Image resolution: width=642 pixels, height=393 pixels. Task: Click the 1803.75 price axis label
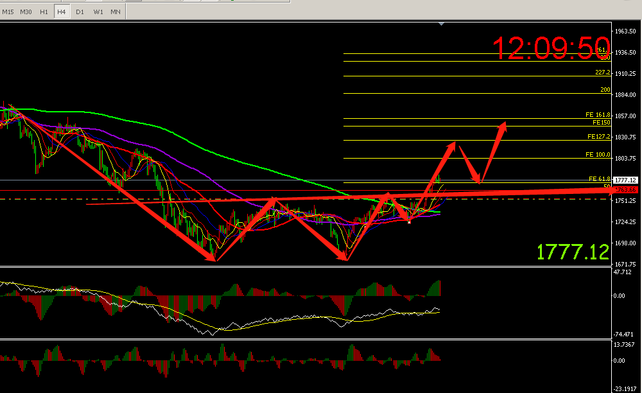click(625, 159)
